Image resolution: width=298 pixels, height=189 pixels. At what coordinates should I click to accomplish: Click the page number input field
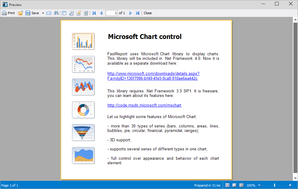click(111, 13)
